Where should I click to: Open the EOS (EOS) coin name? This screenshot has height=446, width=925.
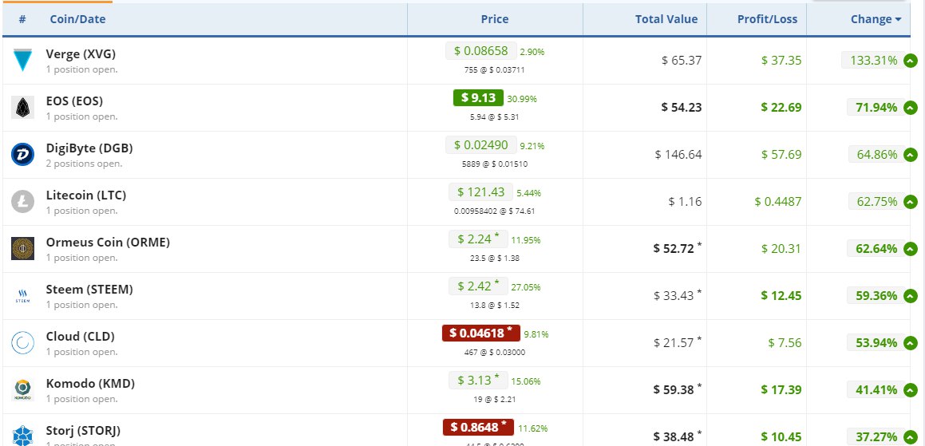click(x=74, y=101)
